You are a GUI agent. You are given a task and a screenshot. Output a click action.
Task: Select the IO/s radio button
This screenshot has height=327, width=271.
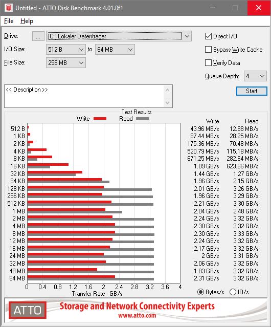pos(233,292)
